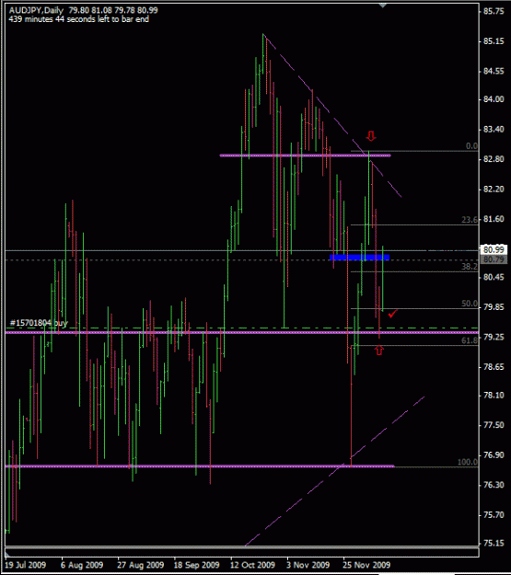Click the Fibonacci 100.0 level label
This screenshot has height=575, width=511.
[x=468, y=462]
